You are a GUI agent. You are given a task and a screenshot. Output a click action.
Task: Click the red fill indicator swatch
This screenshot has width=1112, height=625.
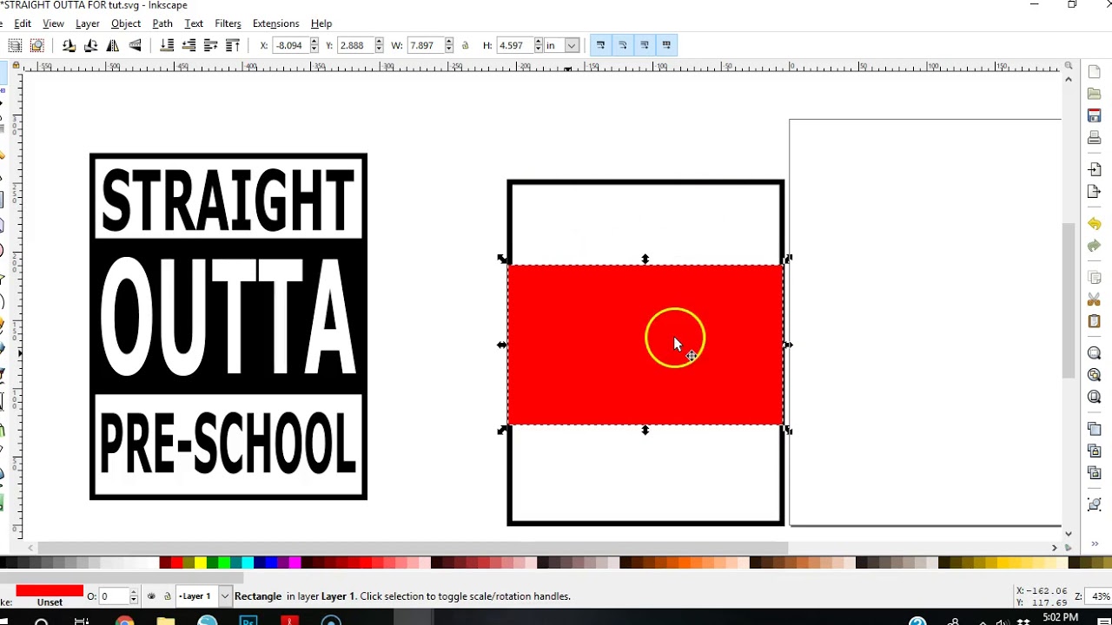[x=50, y=591]
